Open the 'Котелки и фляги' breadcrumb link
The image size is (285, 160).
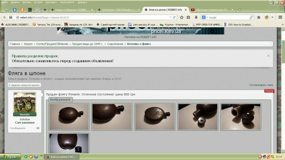(x=139, y=44)
